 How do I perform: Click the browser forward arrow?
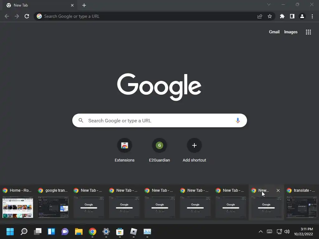tap(17, 16)
